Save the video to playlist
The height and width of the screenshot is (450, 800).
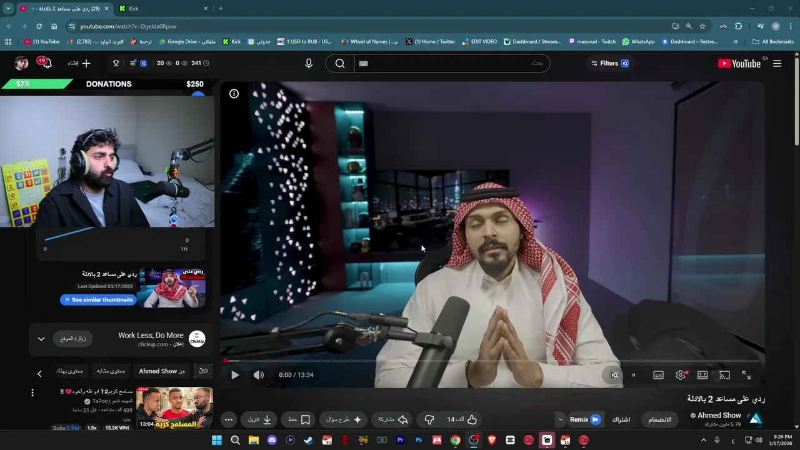[x=299, y=419]
